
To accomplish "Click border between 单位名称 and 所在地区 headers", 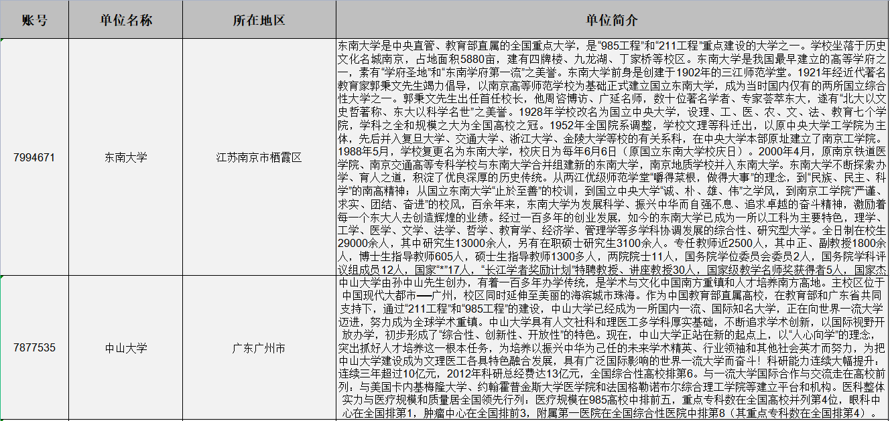I will (x=183, y=20).
